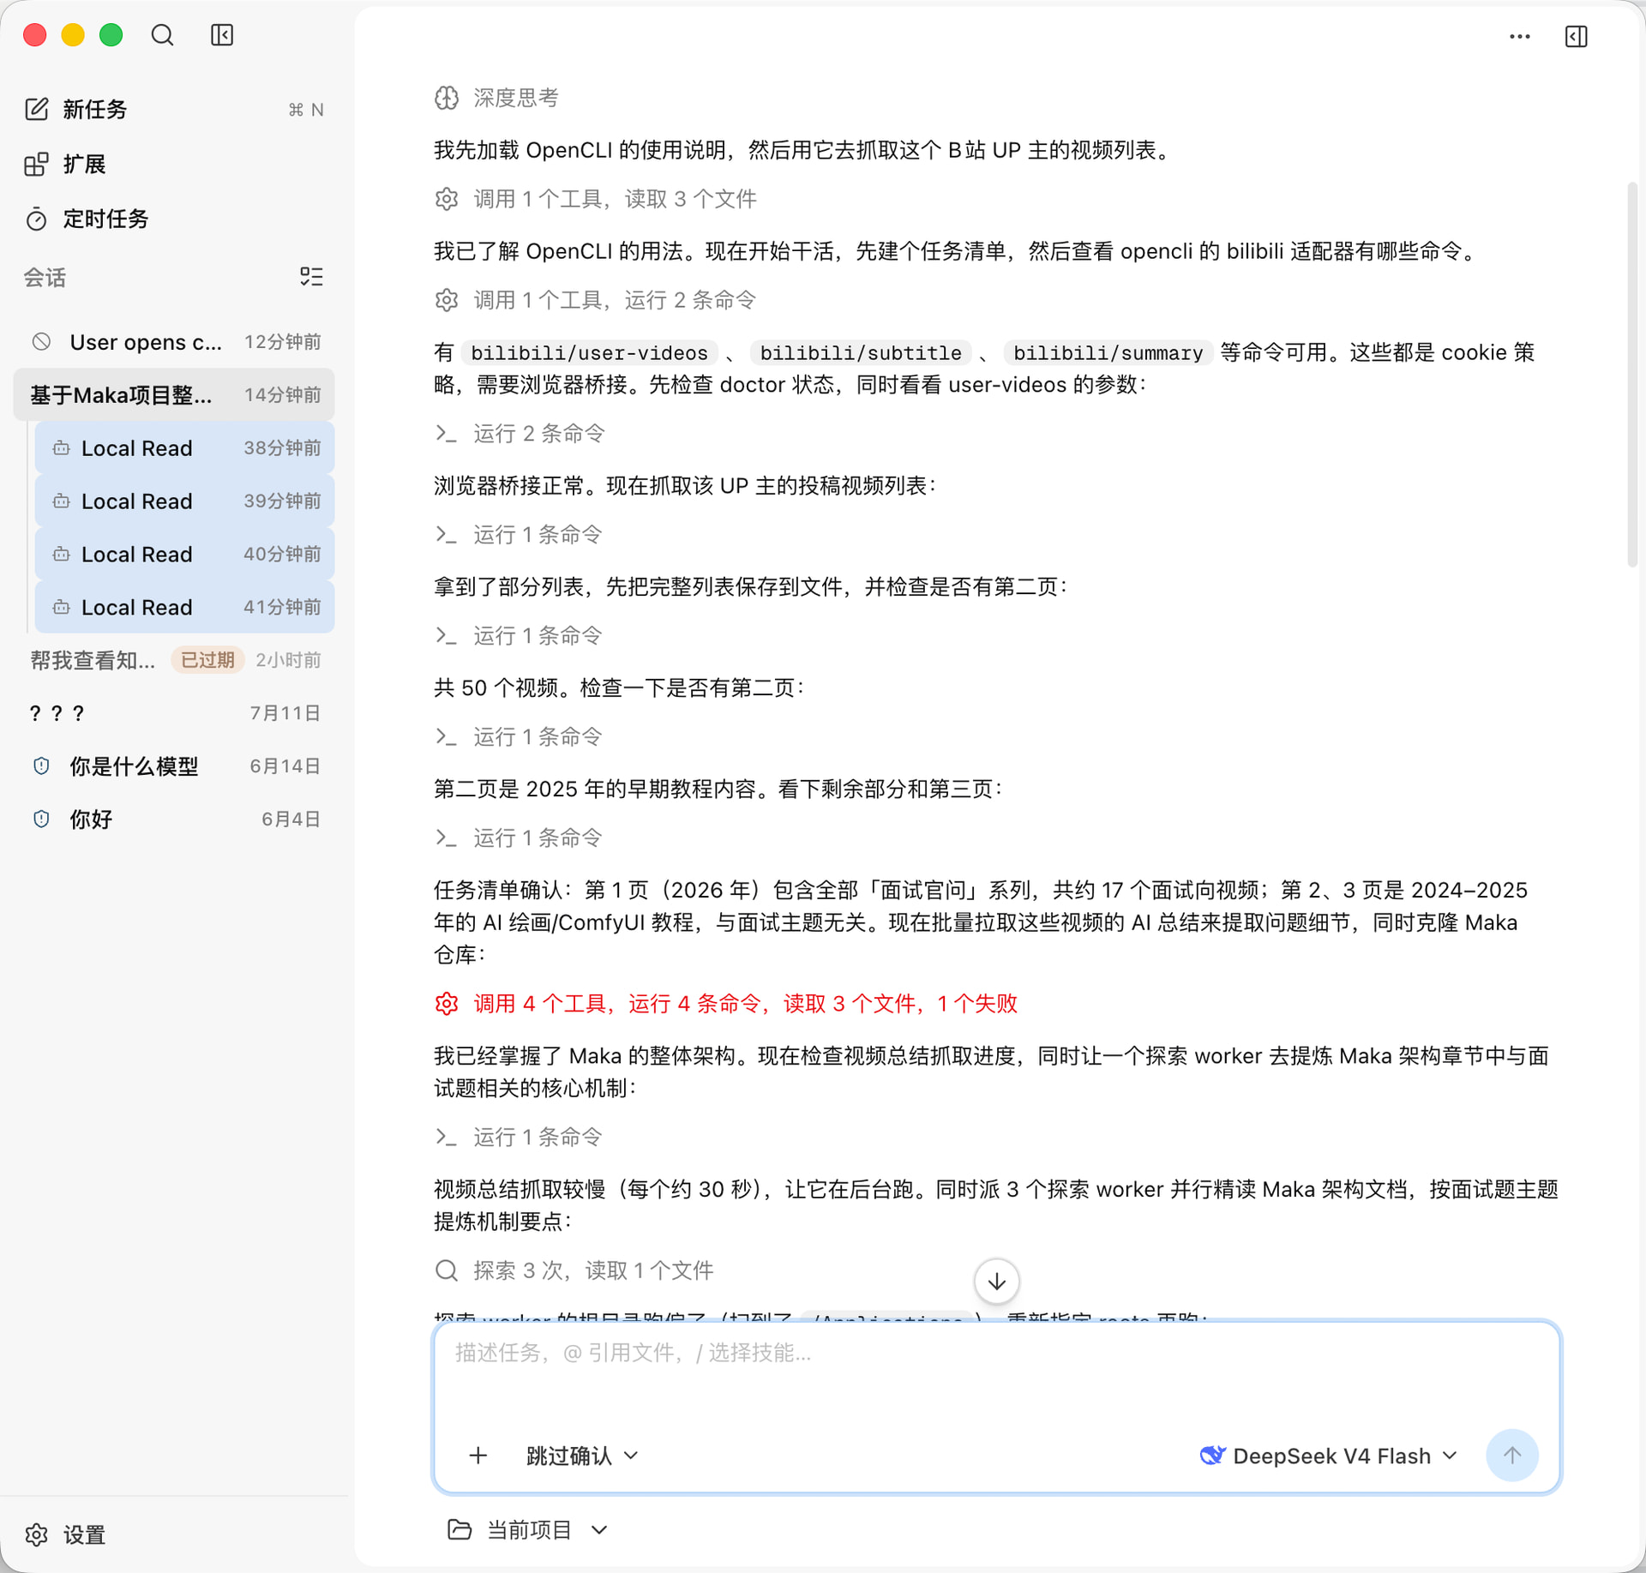Click the 设置 gear icon

(x=37, y=1535)
